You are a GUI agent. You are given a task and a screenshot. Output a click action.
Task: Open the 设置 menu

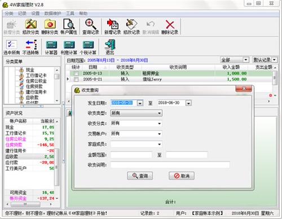pos(36,14)
